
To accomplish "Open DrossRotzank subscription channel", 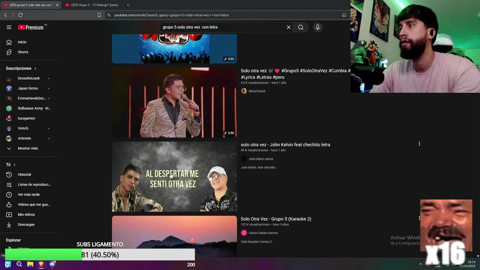I will pyautogui.click(x=29, y=78).
